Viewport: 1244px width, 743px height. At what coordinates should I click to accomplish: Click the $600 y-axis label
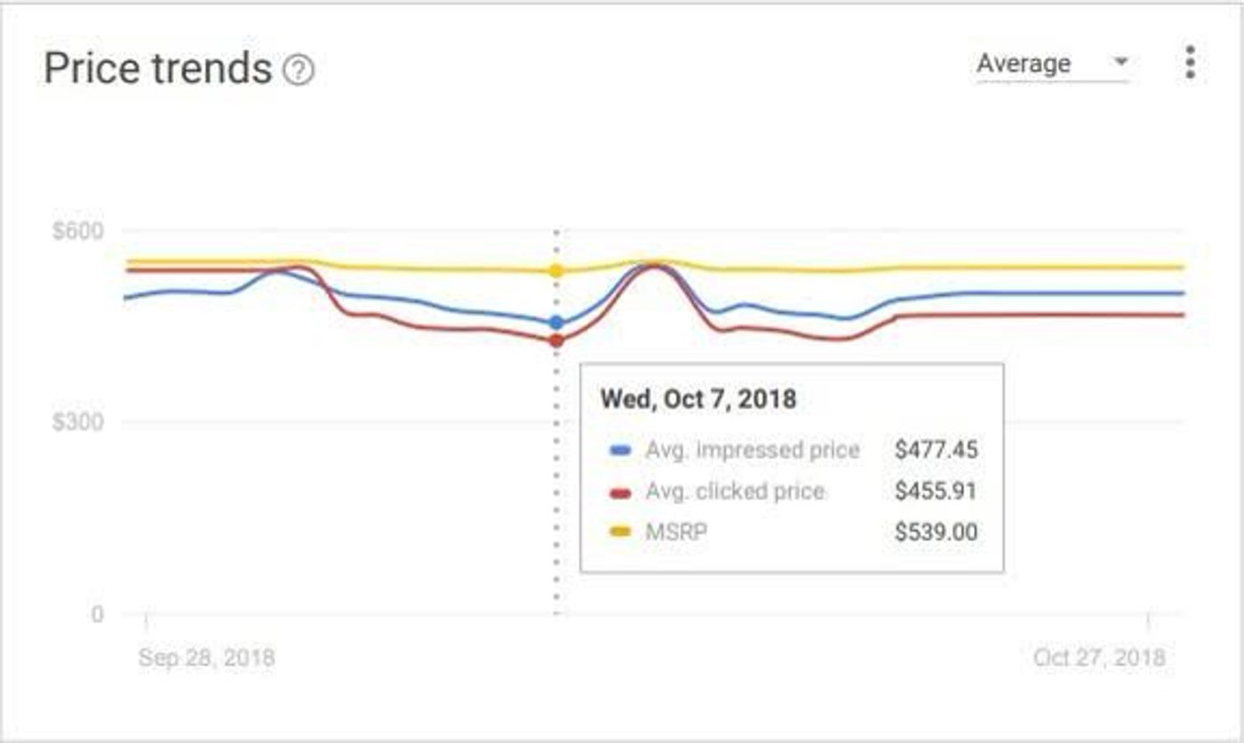tap(77, 231)
